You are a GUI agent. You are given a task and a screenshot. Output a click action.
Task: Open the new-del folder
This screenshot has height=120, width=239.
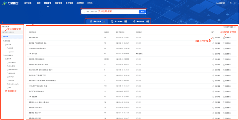pyautogui.click(x=10, y=80)
